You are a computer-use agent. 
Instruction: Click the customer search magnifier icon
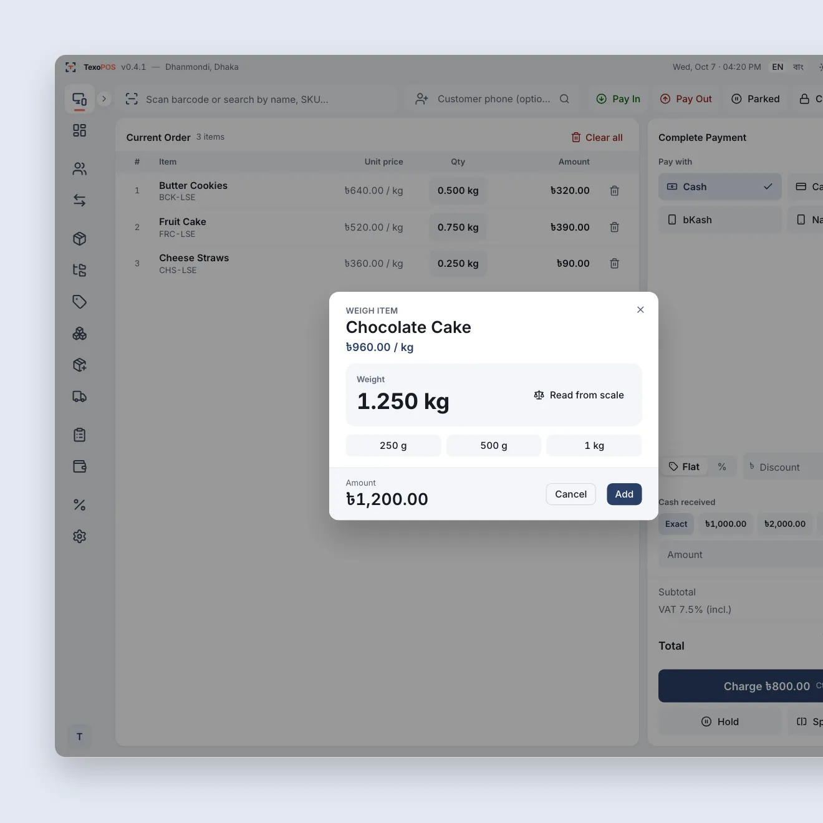point(564,99)
